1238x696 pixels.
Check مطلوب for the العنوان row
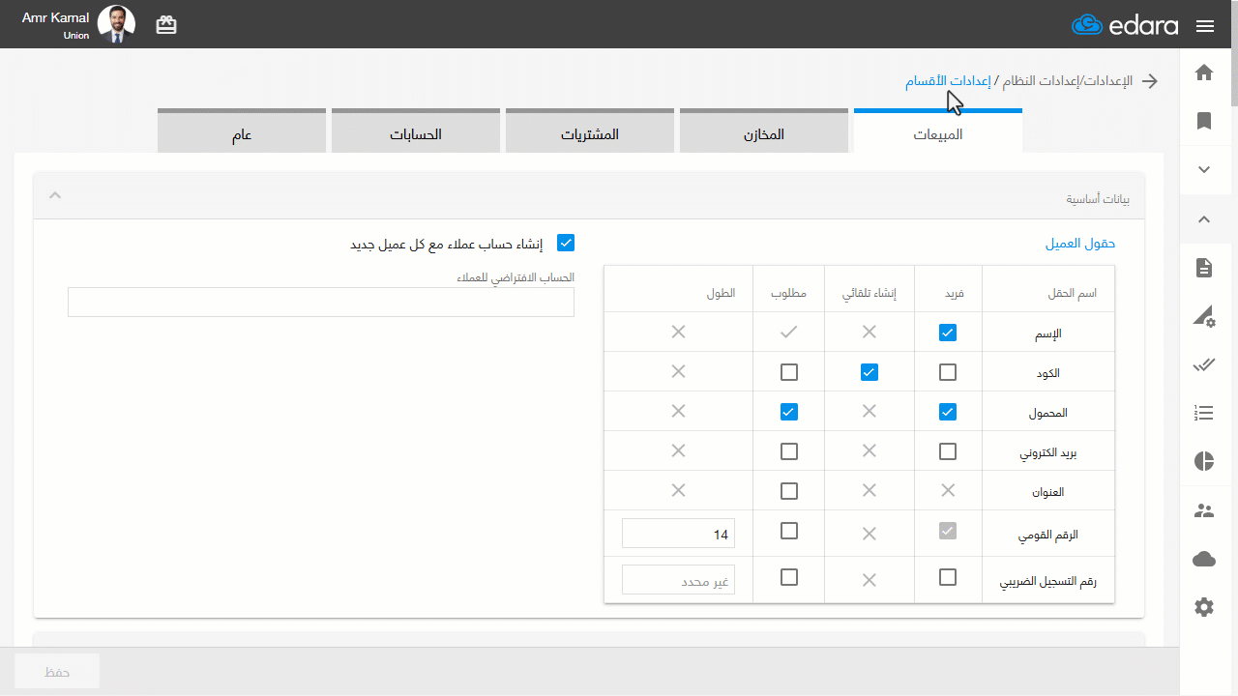[789, 491]
